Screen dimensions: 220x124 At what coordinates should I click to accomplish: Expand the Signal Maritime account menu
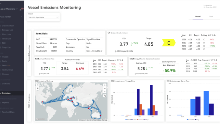pyautogui.click(x=9, y=9)
